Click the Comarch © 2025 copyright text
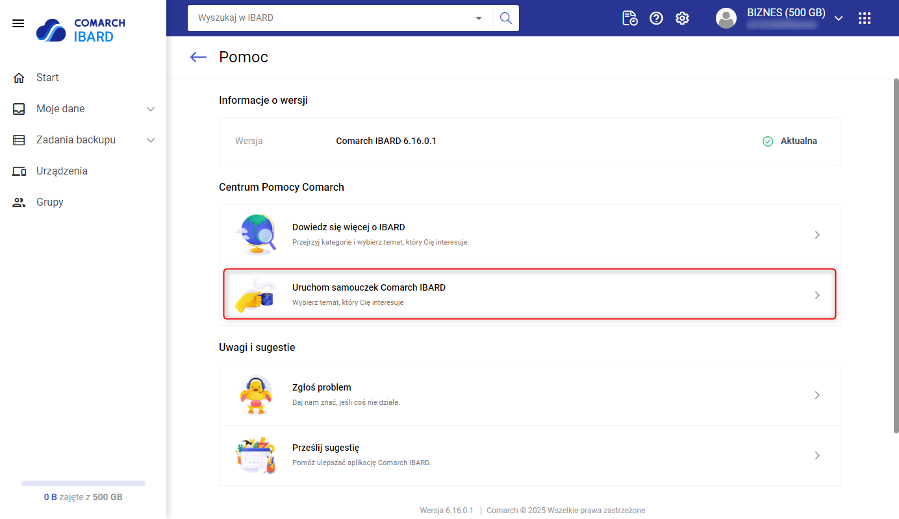The image size is (899, 519). click(566, 511)
